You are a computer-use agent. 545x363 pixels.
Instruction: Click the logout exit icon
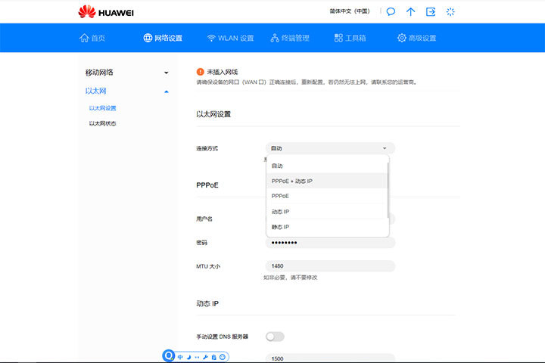(431, 11)
